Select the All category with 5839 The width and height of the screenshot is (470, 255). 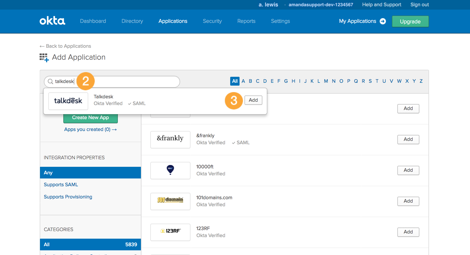click(90, 245)
